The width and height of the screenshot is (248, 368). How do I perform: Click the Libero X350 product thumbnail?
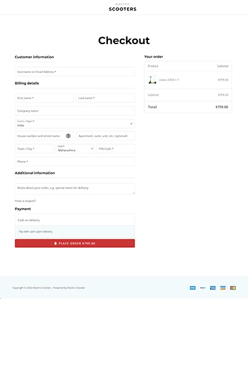[152, 80]
